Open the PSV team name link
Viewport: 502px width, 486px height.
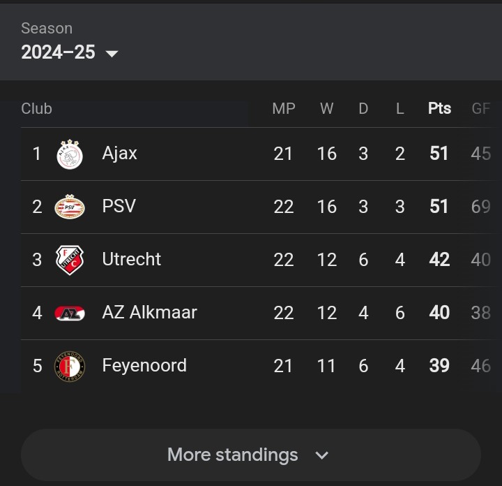tap(119, 206)
